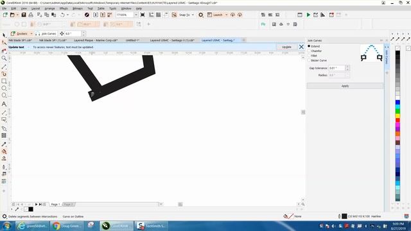Click the Print icon
The image size is (411, 231).
(31, 15)
